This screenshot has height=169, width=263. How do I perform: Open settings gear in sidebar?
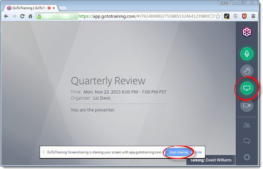point(247,157)
